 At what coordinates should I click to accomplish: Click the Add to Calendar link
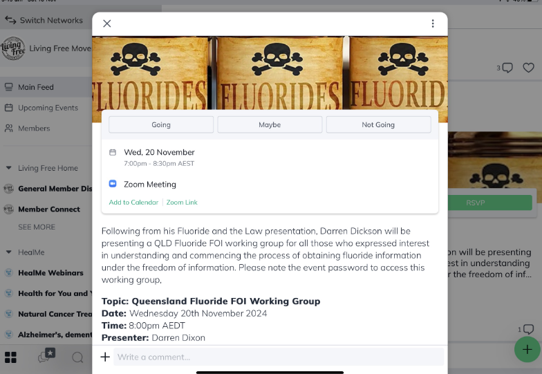coord(133,202)
